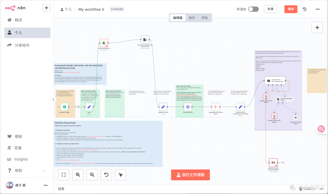Click the Automated LinkedIn Job Hunter sticky note

[x=80, y=74]
